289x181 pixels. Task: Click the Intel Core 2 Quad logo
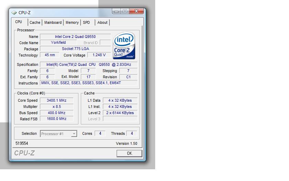124,46
